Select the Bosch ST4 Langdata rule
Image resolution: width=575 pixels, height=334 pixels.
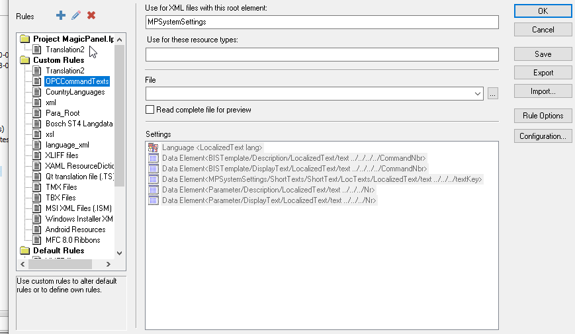(x=79, y=124)
